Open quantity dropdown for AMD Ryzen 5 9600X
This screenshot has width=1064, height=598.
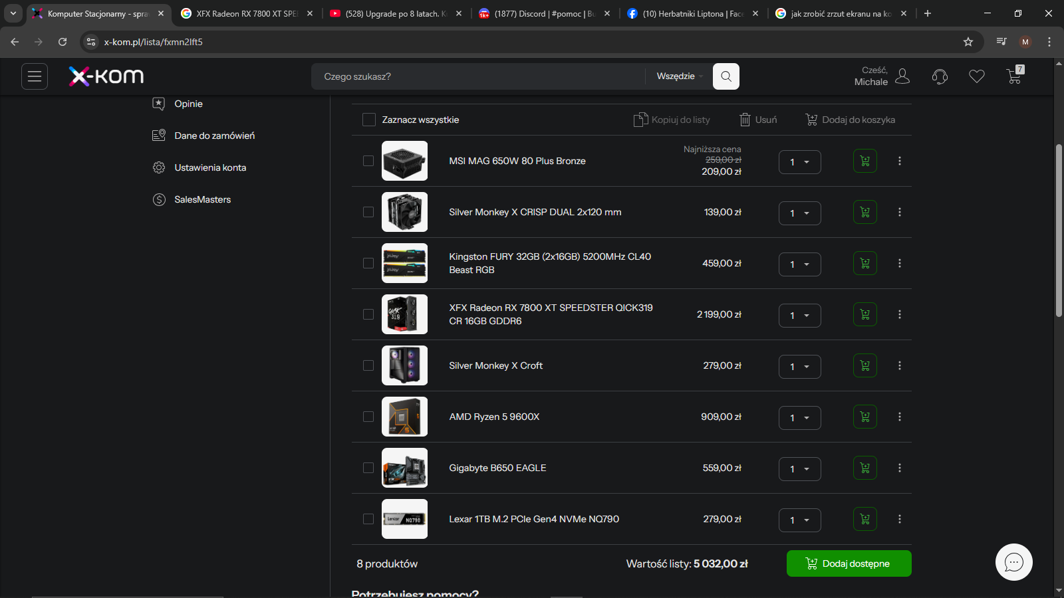(x=800, y=418)
